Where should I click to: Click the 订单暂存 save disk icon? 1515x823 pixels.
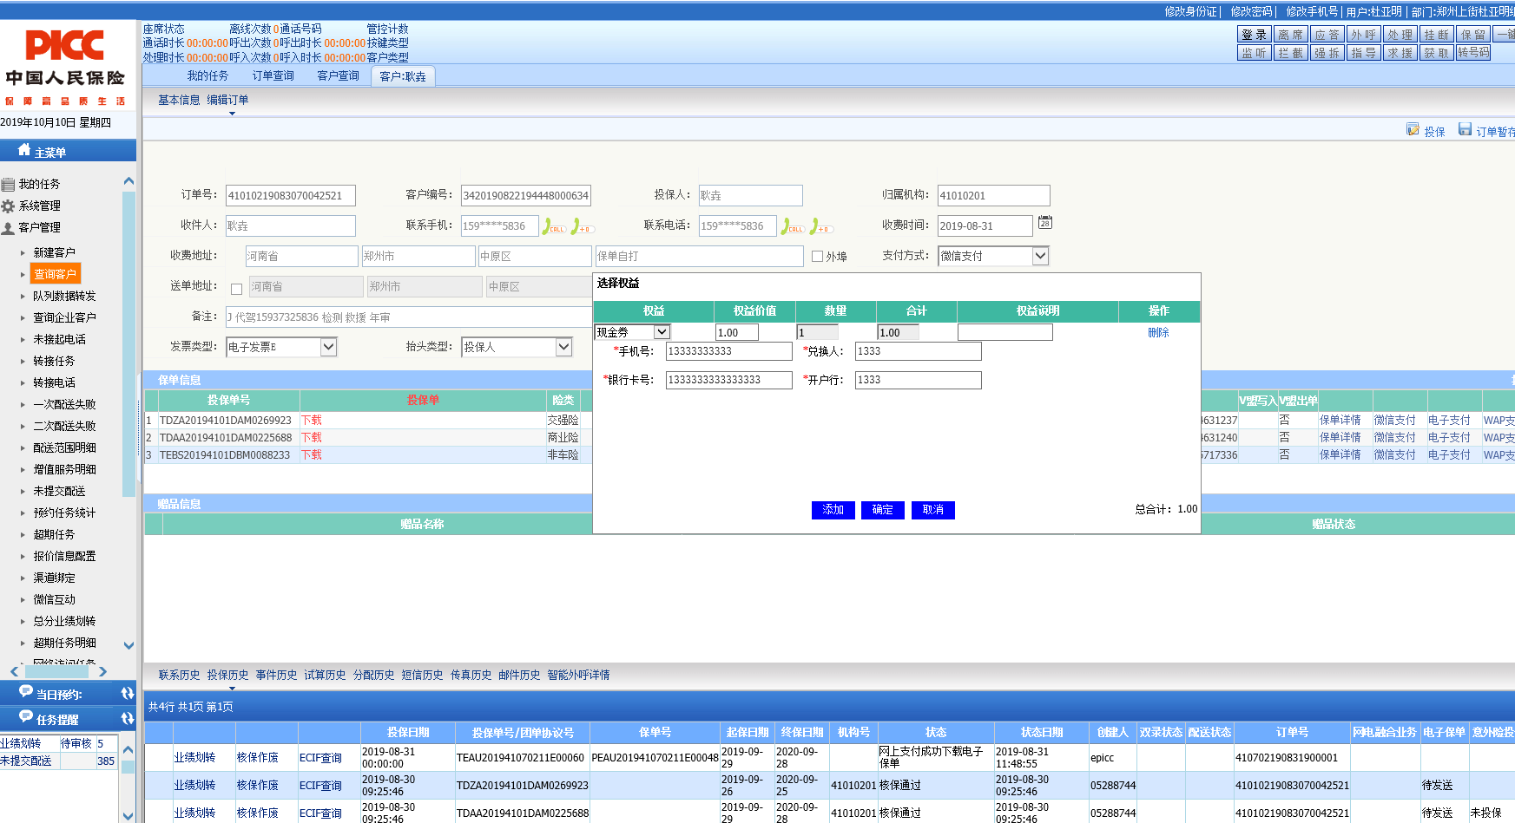click(x=1465, y=130)
